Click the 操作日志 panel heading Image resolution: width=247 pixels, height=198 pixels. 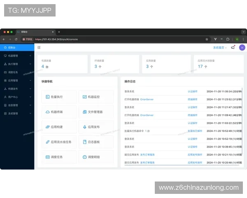click(130, 82)
